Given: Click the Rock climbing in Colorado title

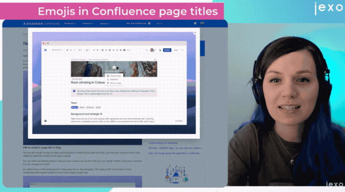Looking at the screenshot, I should [88, 82].
